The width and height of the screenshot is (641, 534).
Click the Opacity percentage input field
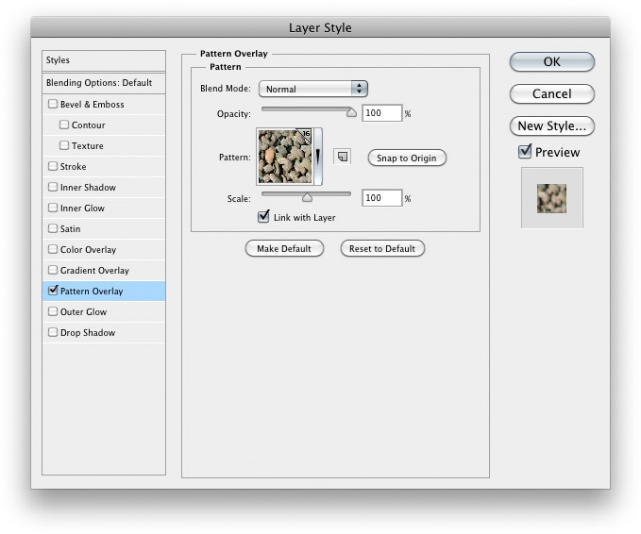coord(381,113)
